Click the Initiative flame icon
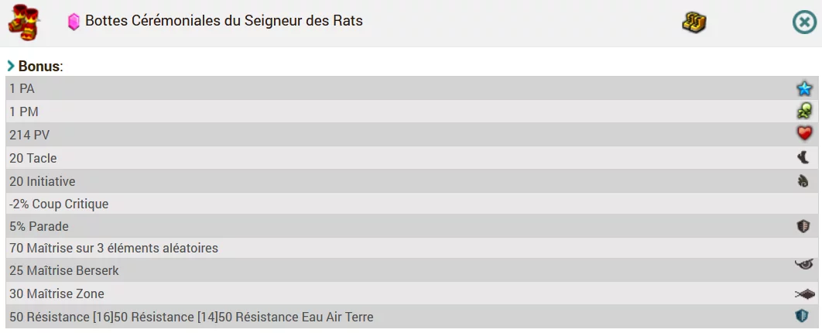 [803, 180]
